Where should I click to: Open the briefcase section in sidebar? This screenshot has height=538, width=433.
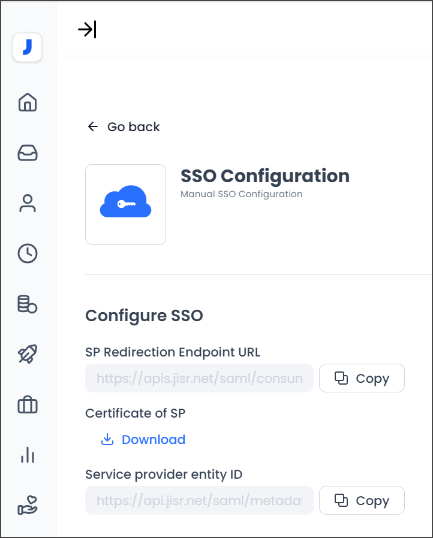27,404
